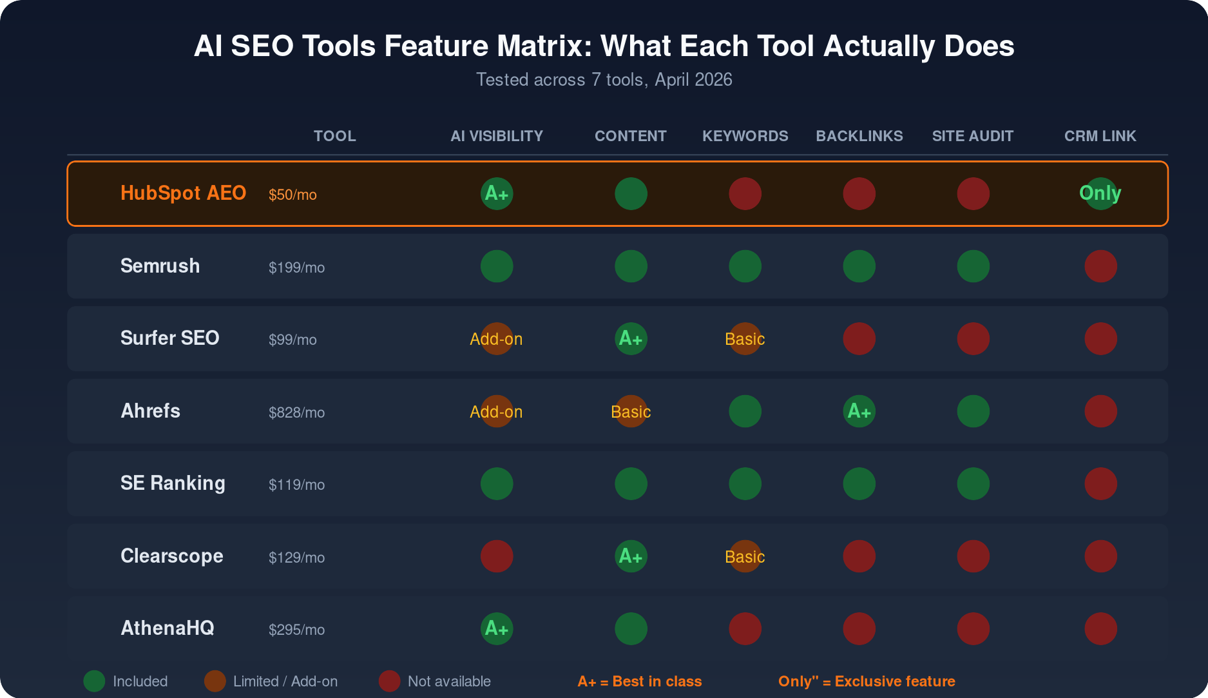The height and width of the screenshot is (698, 1208).
Task: Toggle the red CRM Link dot for Semrush
Action: pyautogui.click(x=1100, y=266)
